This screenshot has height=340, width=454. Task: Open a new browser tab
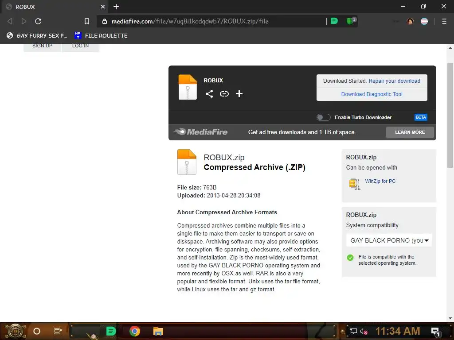(x=116, y=7)
